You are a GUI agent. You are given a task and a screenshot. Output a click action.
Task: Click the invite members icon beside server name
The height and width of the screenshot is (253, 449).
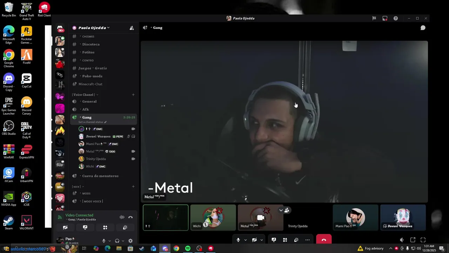(x=132, y=28)
